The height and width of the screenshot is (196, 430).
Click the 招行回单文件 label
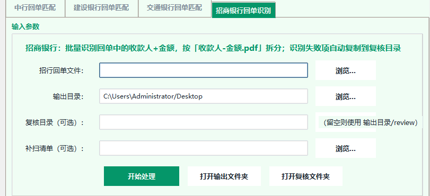coord(61,70)
